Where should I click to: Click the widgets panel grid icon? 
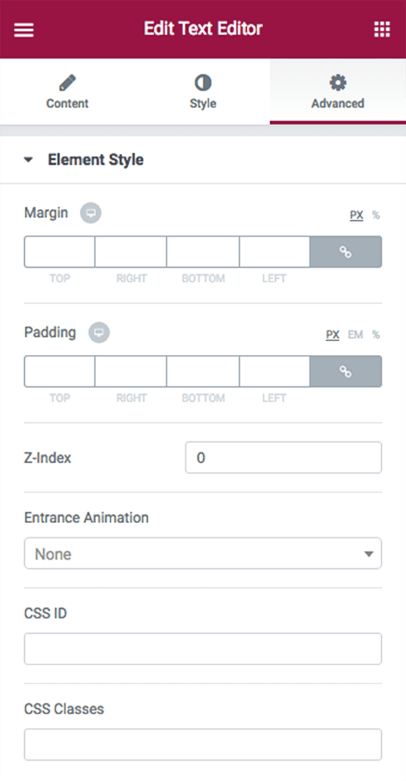382,28
